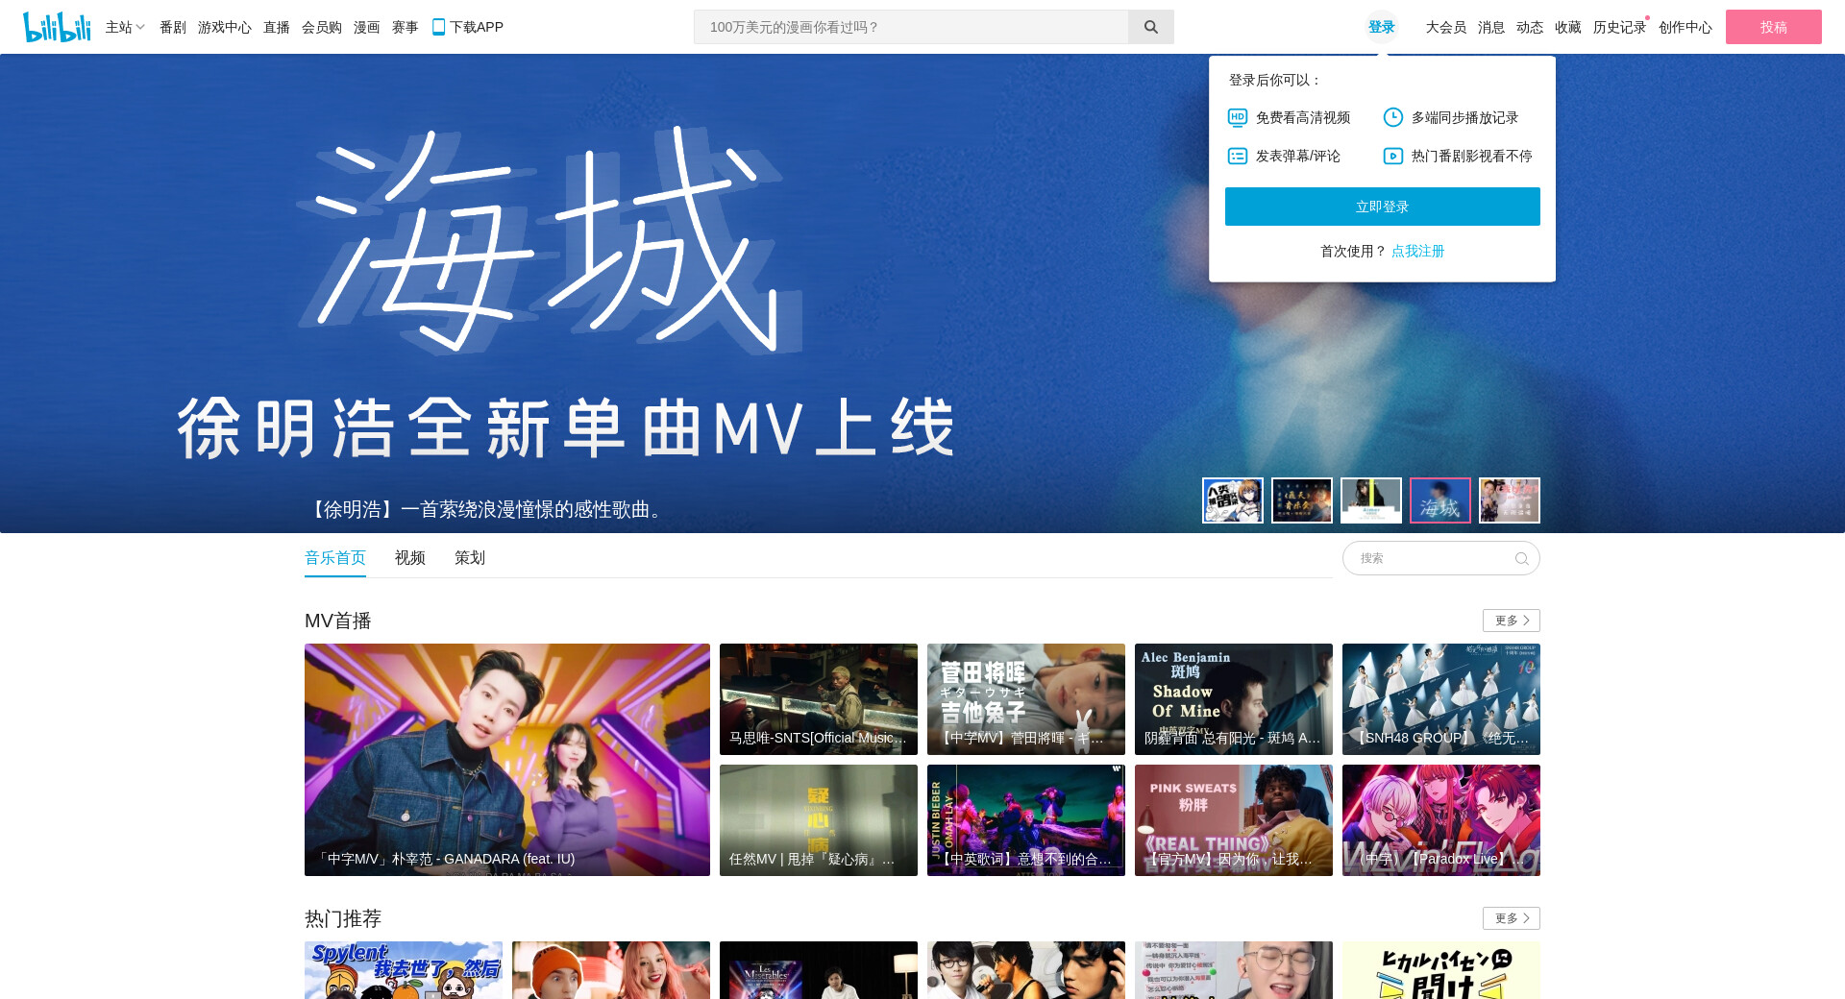Open the Spylent 我去世了 video thumbnail
This screenshot has width=1845, height=999.
point(404,970)
